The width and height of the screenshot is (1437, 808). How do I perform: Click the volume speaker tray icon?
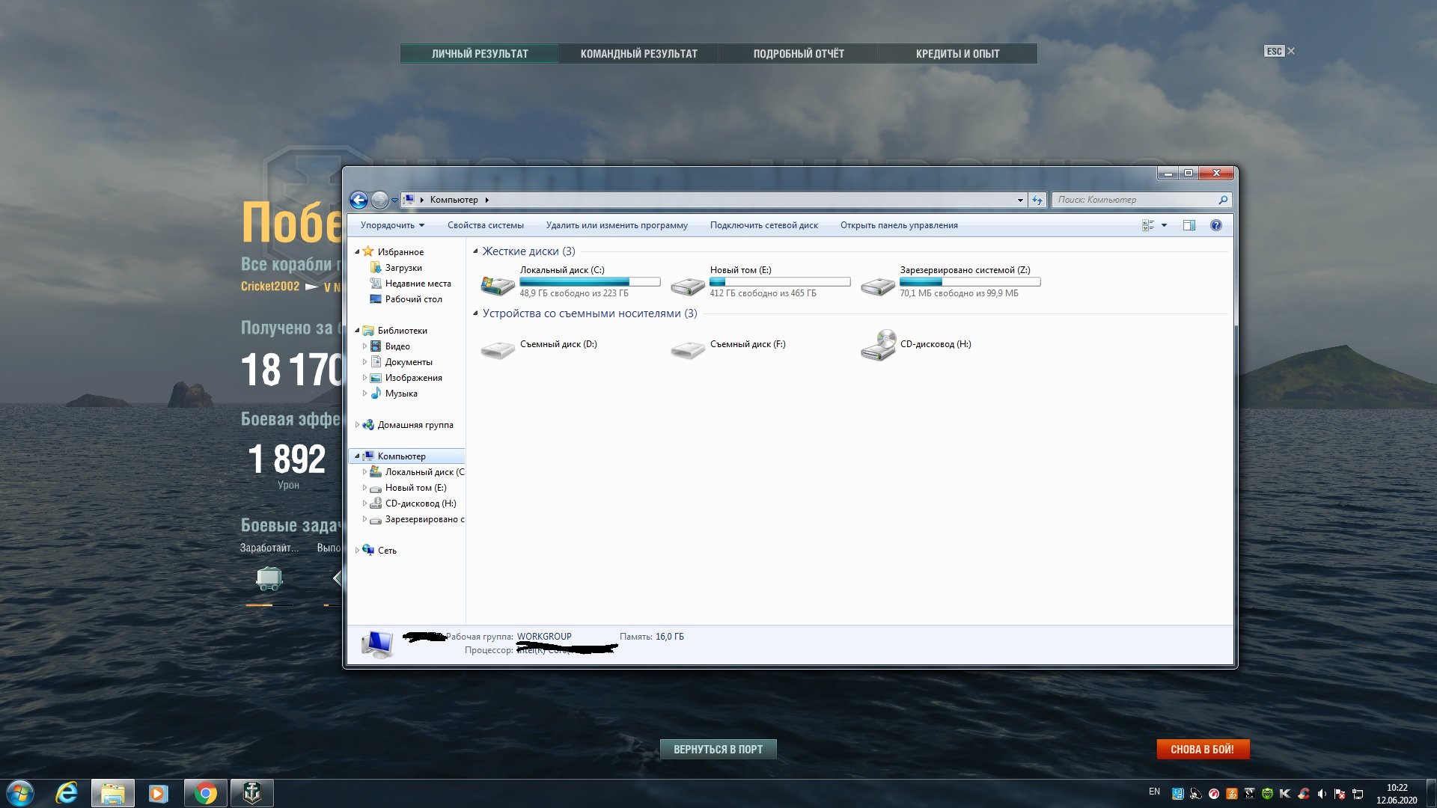pyautogui.click(x=1322, y=794)
